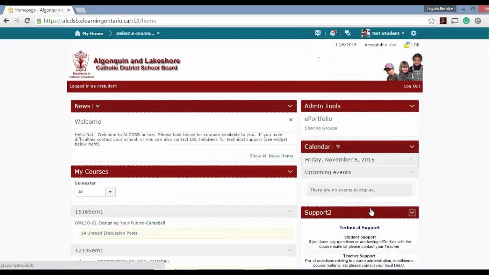Image resolution: width=489 pixels, height=275 pixels.
Task: Open the Adobe PDF extension icon
Action: [443, 21]
